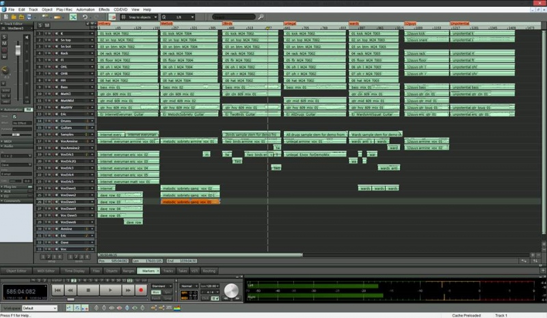Select the melodic sobriety gang vox 03 clip
Screen dimensions: 547x318
coord(190,202)
